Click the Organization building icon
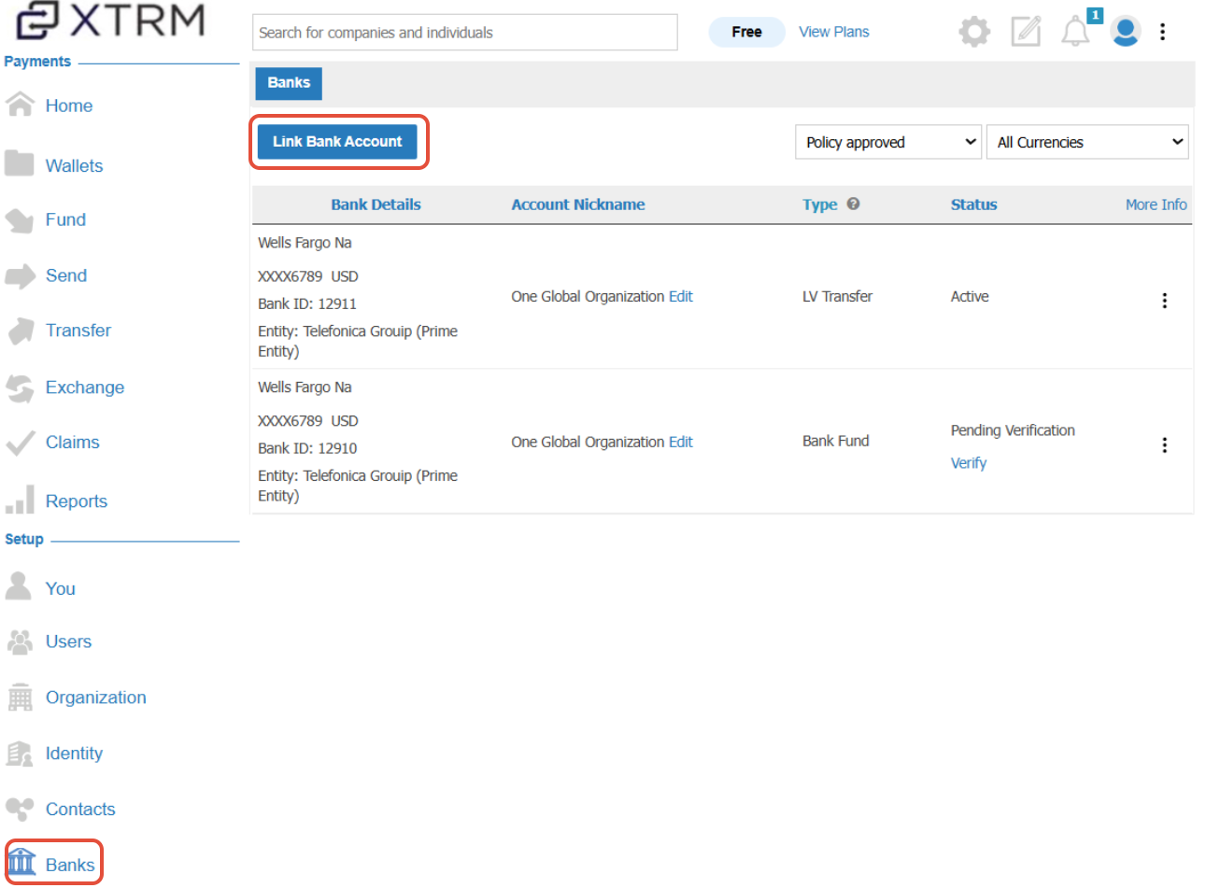 tap(20, 697)
